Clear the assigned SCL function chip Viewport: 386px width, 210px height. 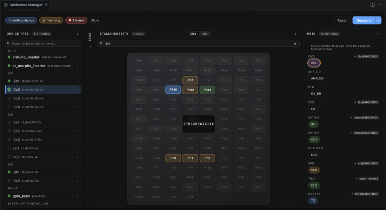pos(314,63)
